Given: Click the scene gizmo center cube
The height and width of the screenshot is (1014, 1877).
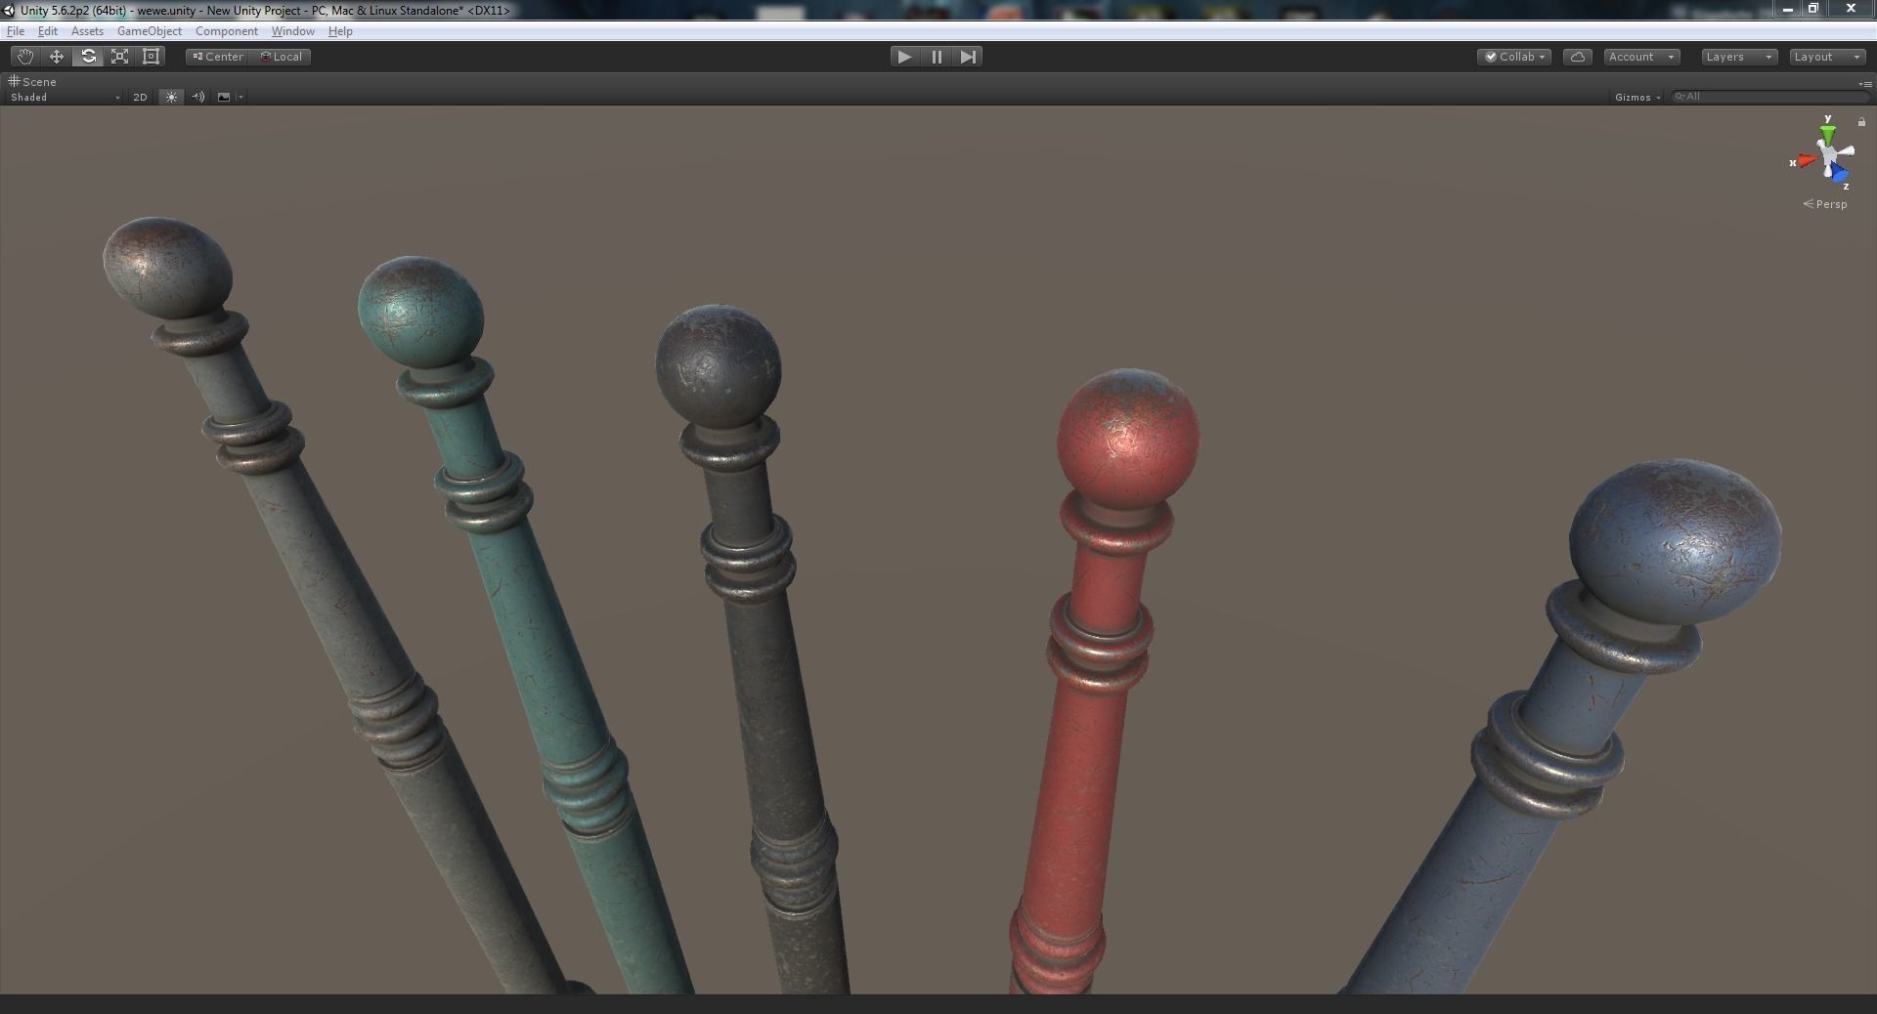Looking at the screenshot, I should point(1827,156).
